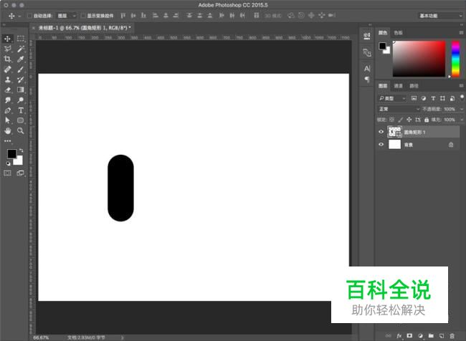Select the Move tool

[8, 39]
